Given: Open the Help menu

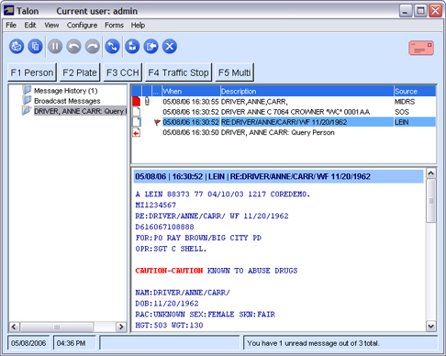Looking at the screenshot, I should pos(138,25).
